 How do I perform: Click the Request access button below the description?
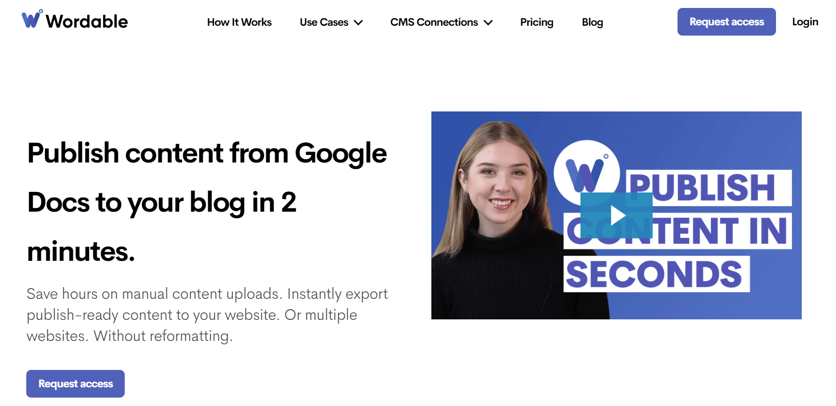tap(75, 384)
